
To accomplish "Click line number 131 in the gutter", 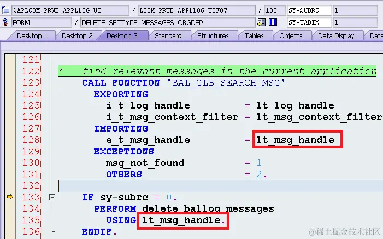I will 31,174.
